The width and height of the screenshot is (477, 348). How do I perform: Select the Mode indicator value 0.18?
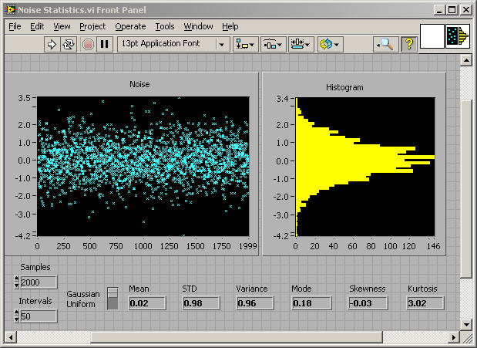tap(311, 303)
